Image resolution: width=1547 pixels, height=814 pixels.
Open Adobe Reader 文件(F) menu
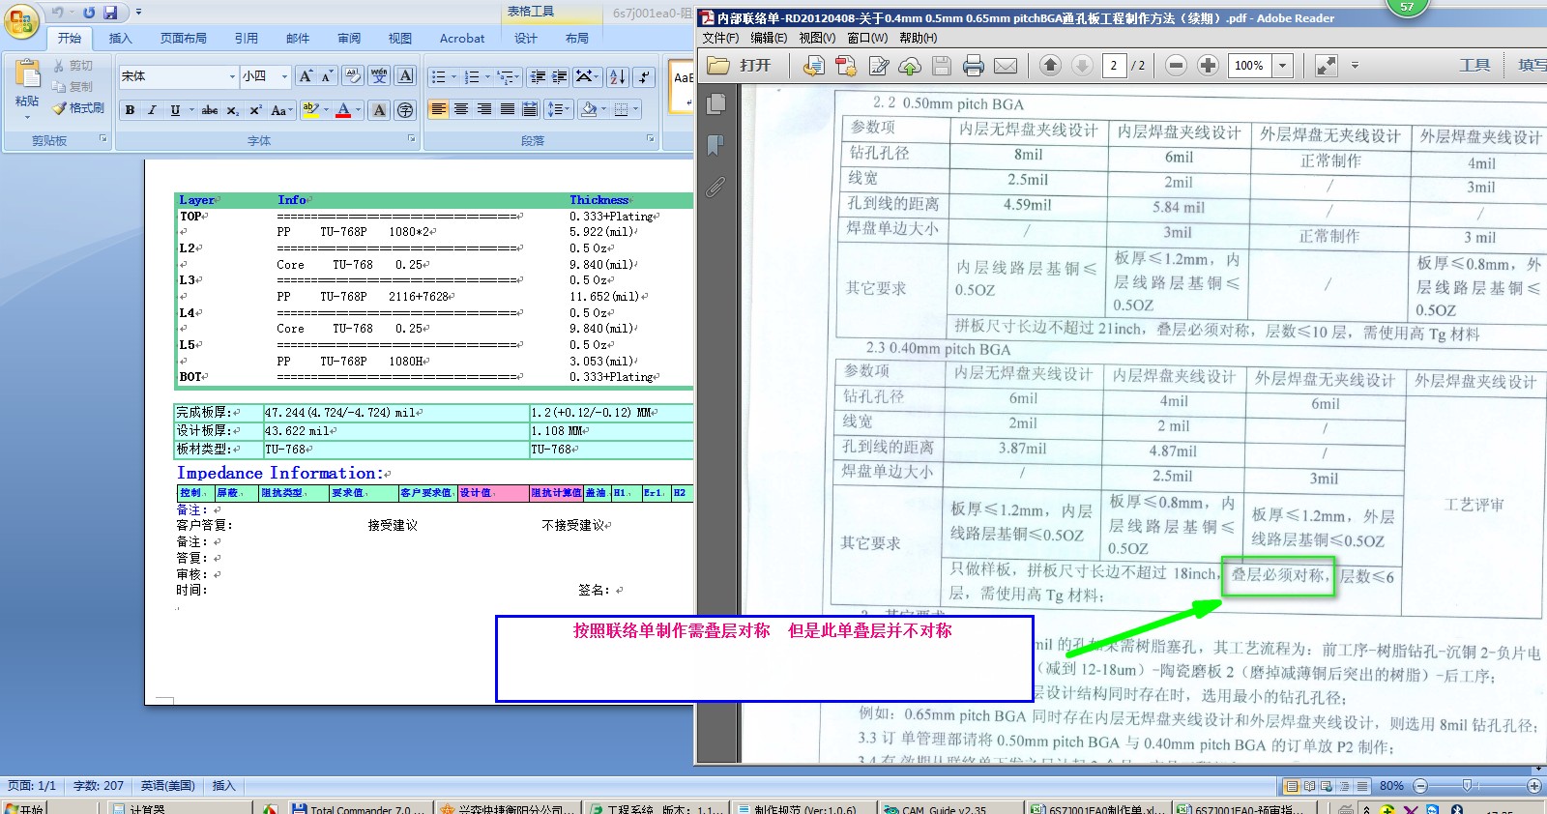720,38
